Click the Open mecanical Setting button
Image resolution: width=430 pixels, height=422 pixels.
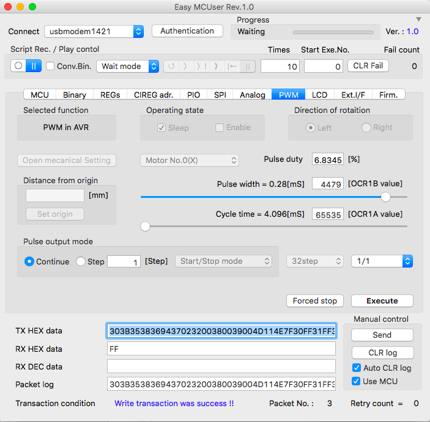pos(67,160)
